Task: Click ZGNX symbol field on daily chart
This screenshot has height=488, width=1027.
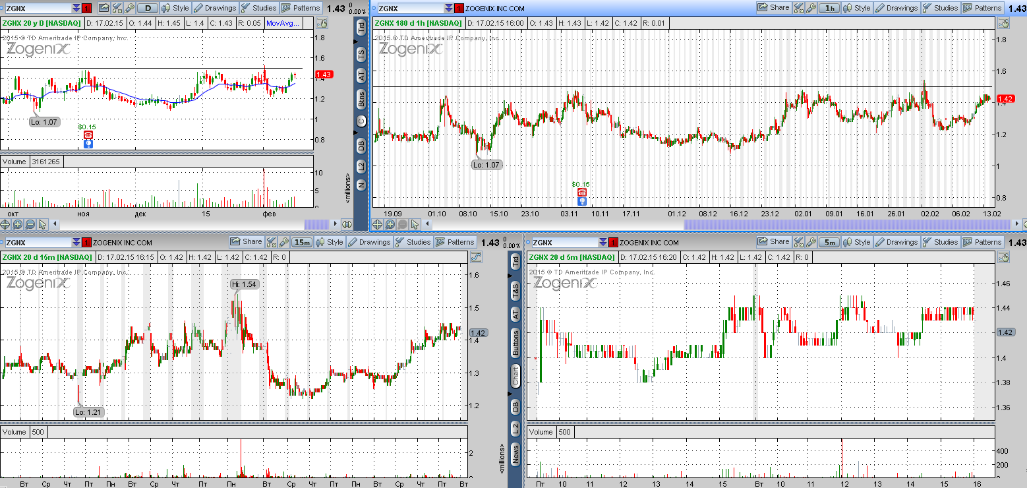Action: click(x=37, y=8)
